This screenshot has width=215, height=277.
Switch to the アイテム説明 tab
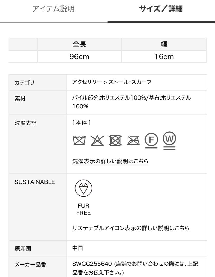coord(53,8)
